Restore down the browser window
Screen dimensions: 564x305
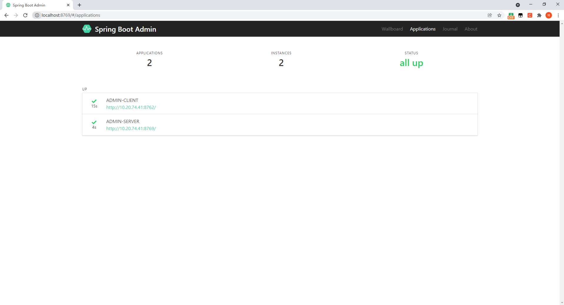[x=544, y=4]
